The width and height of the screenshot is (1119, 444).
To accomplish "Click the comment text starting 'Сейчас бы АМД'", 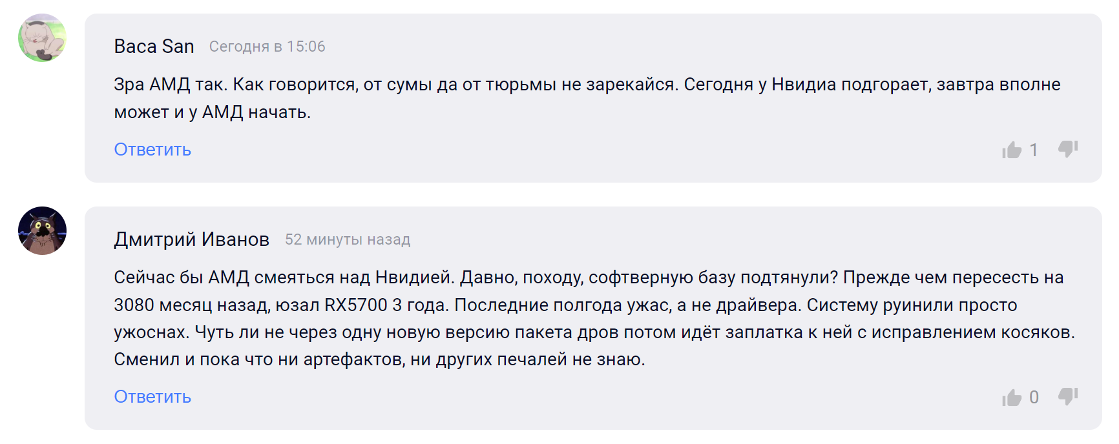I will (x=588, y=277).
